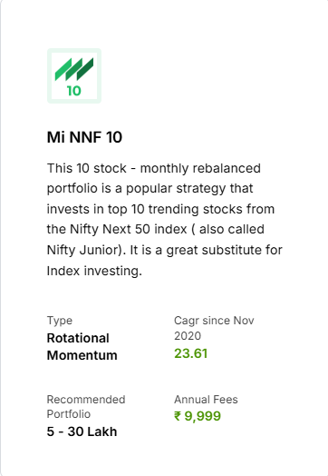The height and width of the screenshot is (476, 328).
Task: Click the Mi NNF 10 portfolio logo
Action: click(74, 76)
